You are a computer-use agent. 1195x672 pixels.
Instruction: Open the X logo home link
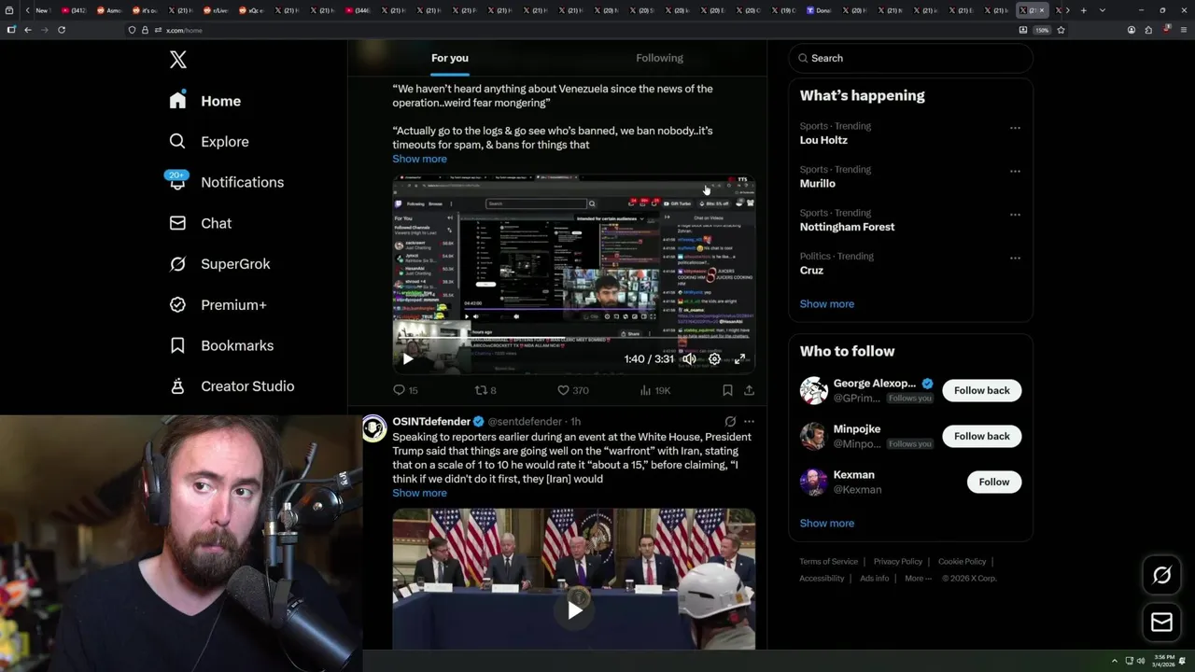coord(178,60)
